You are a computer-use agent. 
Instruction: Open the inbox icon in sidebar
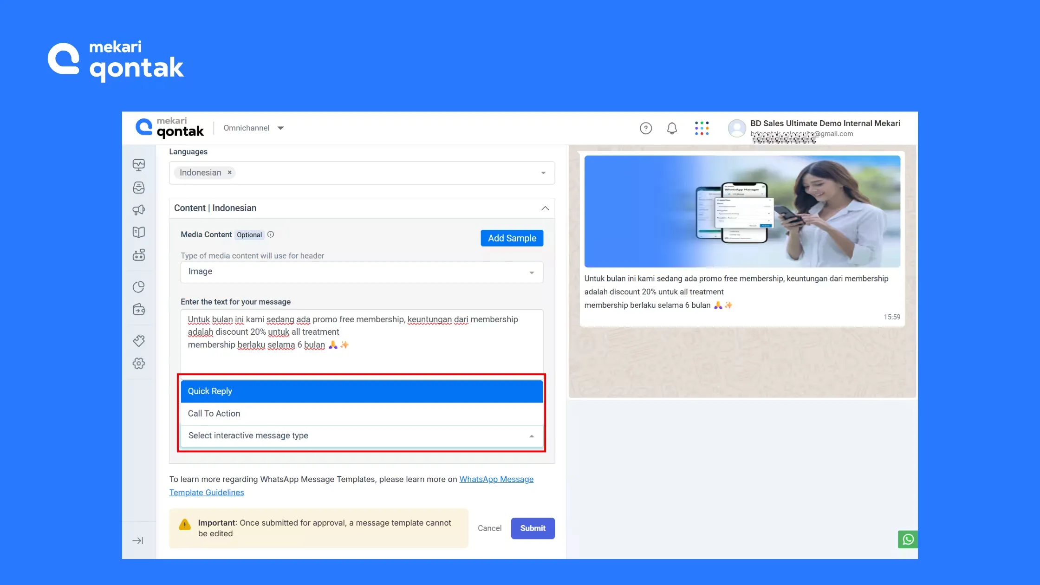pyautogui.click(x=138, y=188)
